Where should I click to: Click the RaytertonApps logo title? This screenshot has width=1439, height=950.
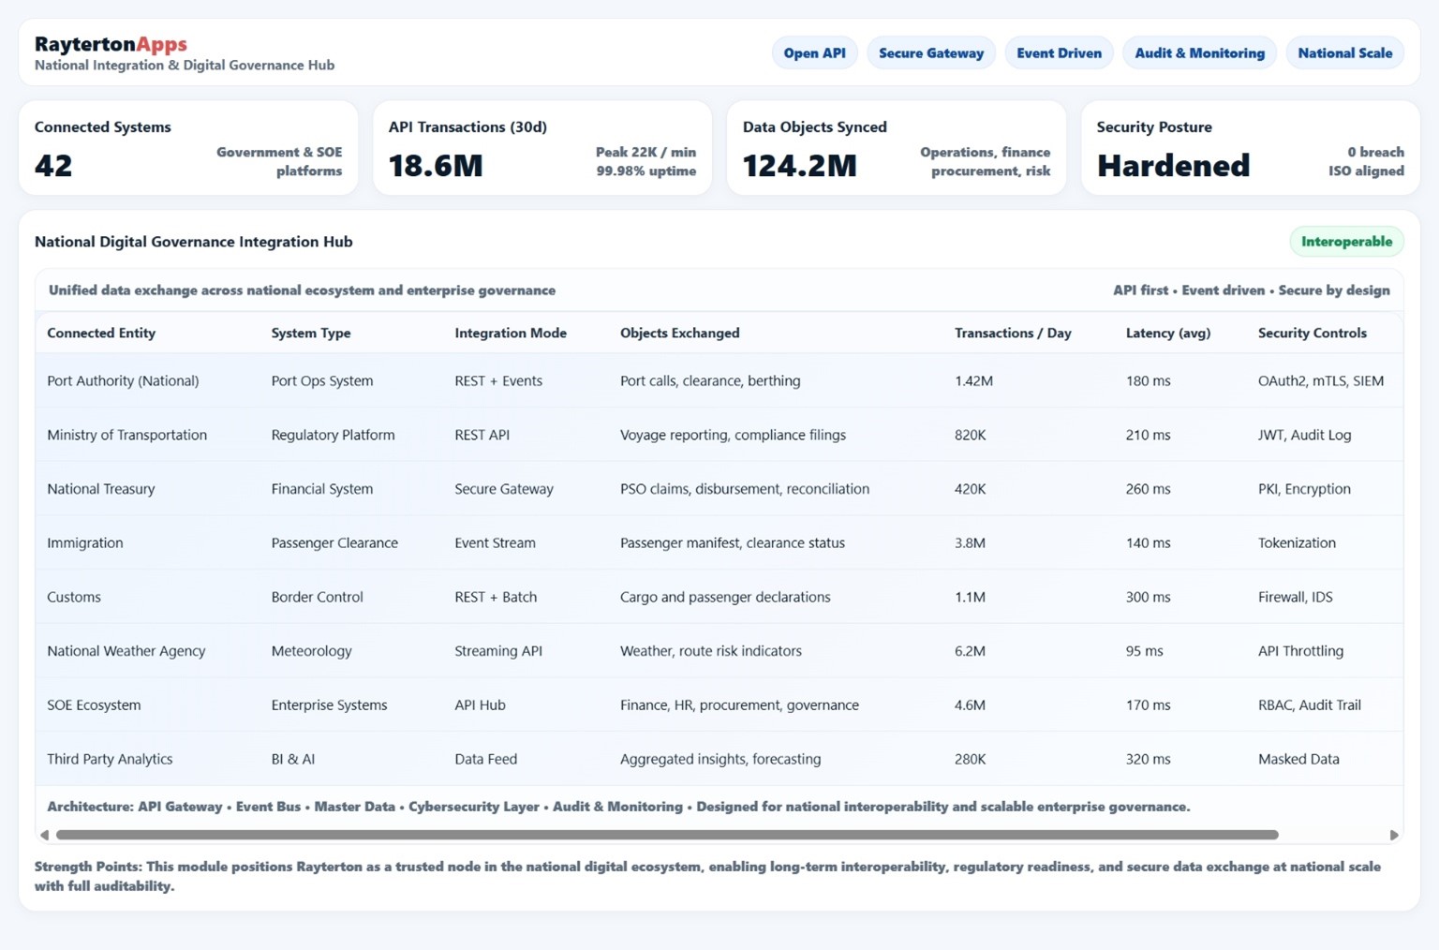click(x=111, y=44)
